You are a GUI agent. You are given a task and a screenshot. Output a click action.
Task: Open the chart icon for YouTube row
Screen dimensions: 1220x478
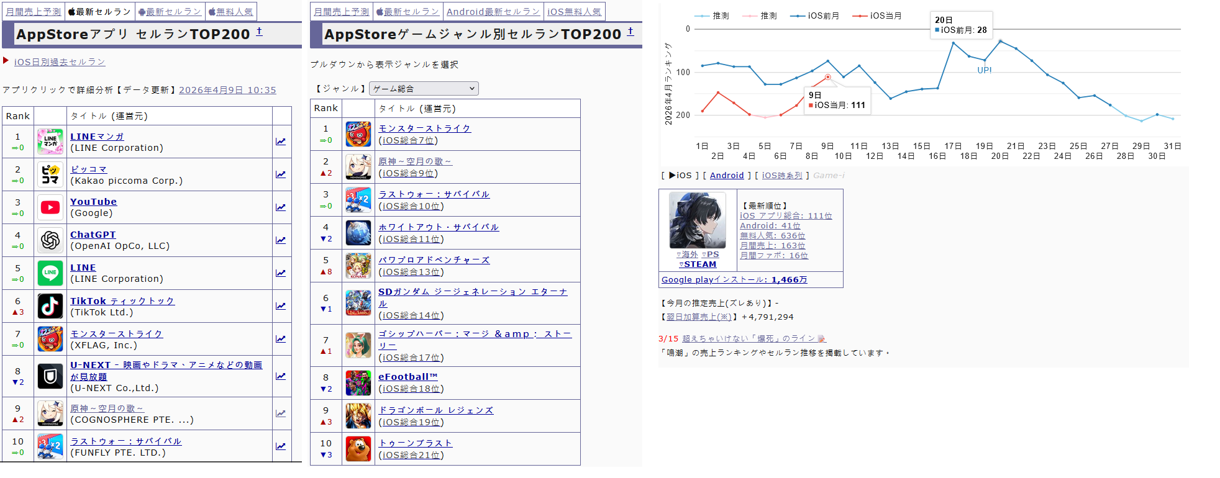[x=281, y=207]
